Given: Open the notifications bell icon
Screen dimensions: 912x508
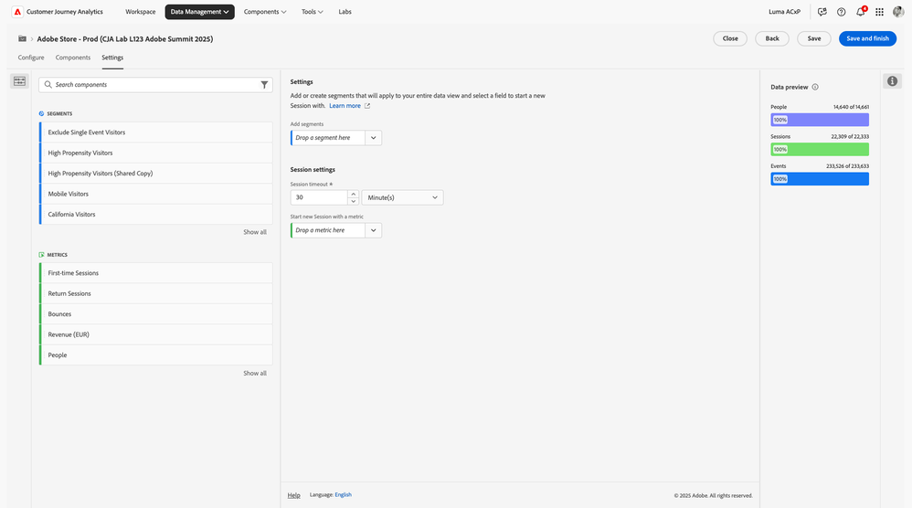Looking at the screenshot, I should pos(860,12).
